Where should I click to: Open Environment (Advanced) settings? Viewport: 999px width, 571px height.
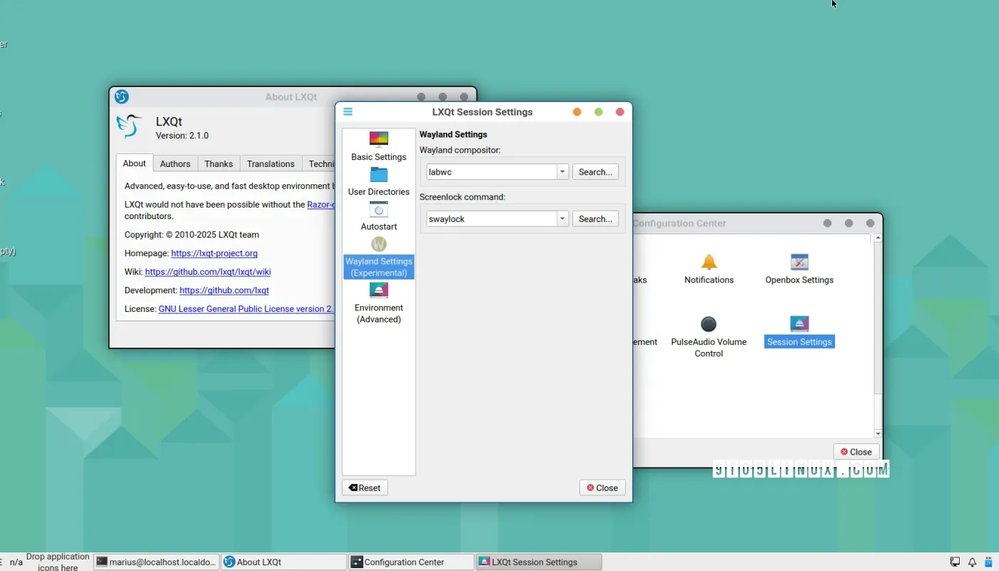click(x=379, y=303)
